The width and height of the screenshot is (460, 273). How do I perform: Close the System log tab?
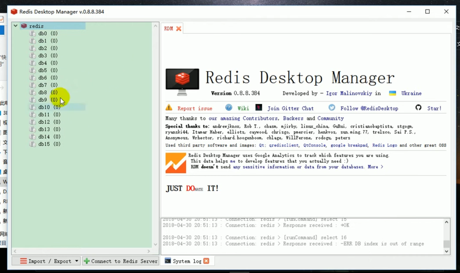click(x=206, y=261)
